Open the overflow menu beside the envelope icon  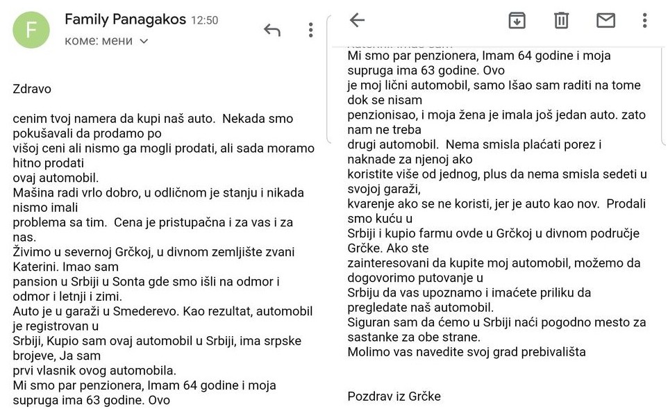[x=645, y=20]
